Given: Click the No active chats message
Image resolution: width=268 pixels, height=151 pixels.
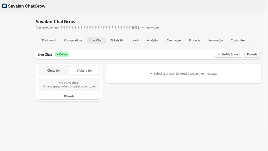Looking at the screenshot, I should (x=69, y=83).
